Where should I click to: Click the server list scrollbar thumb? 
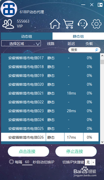[102, 62]
